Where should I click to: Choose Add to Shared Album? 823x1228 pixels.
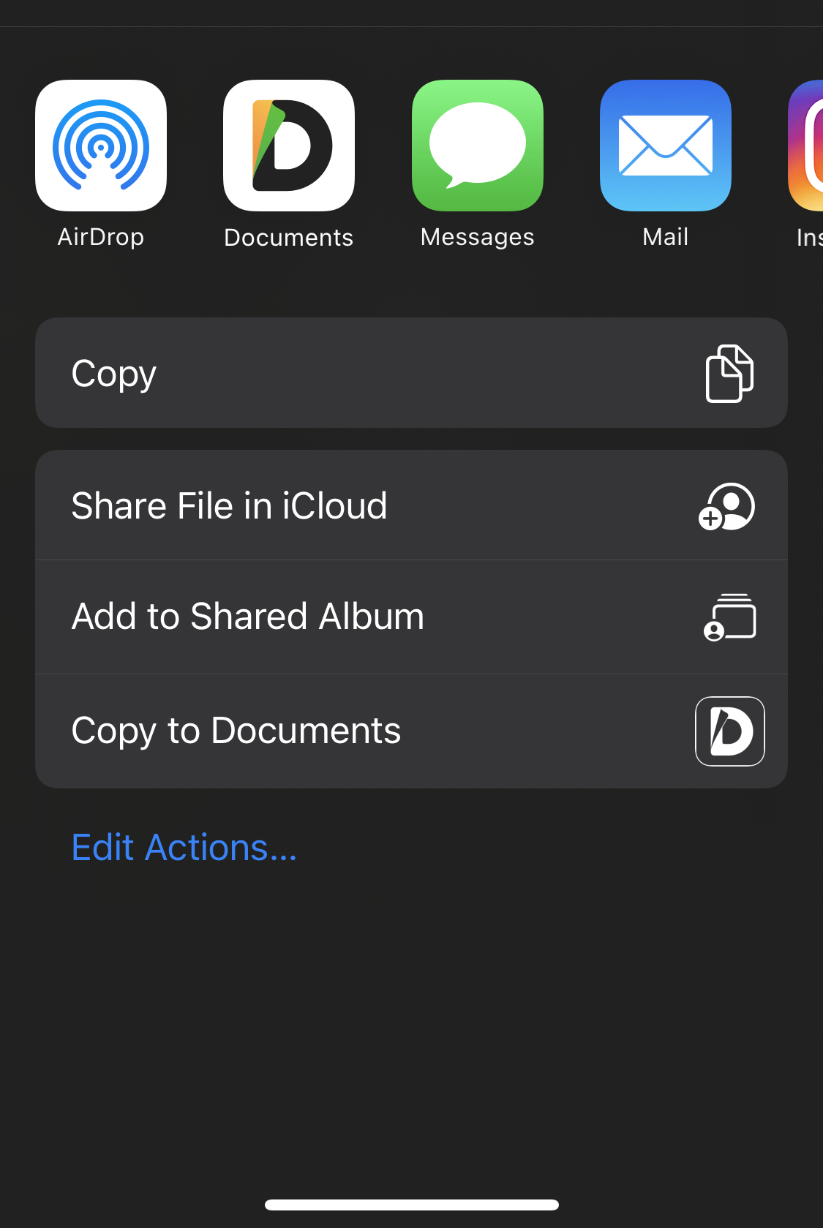coord(411,617)
